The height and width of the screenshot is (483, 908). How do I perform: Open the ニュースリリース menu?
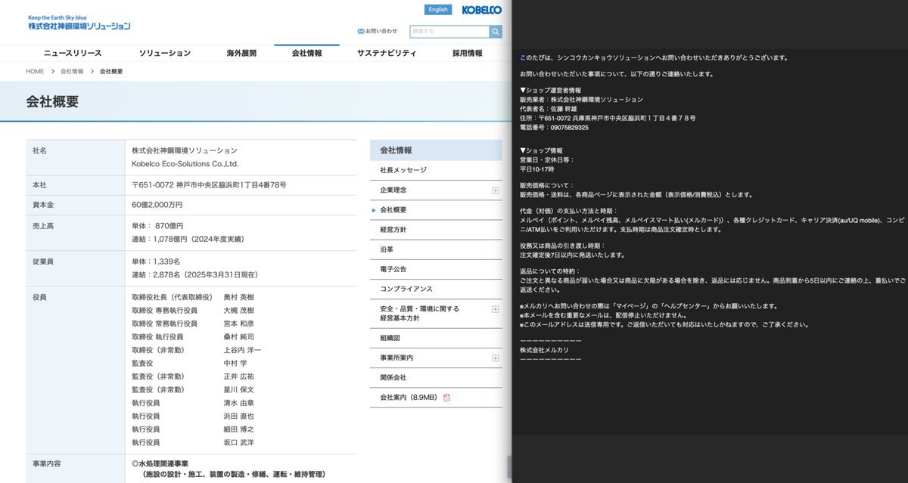coord(72,53)
